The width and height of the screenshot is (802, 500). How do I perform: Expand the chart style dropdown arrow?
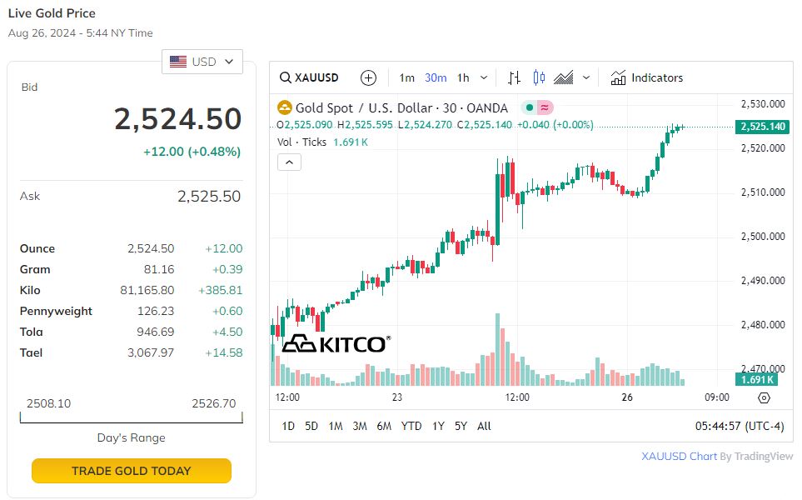pyautogui.click(x=586, y=77)
